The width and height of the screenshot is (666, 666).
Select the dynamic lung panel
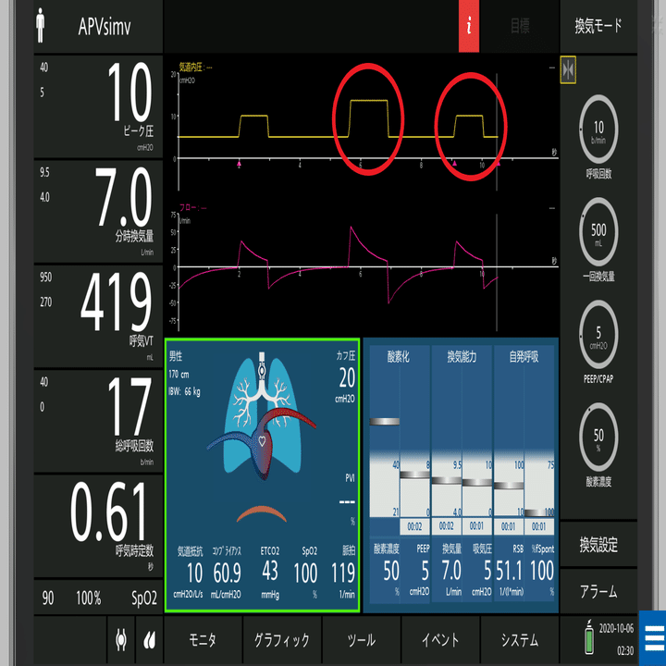click(x=262, y=475)
